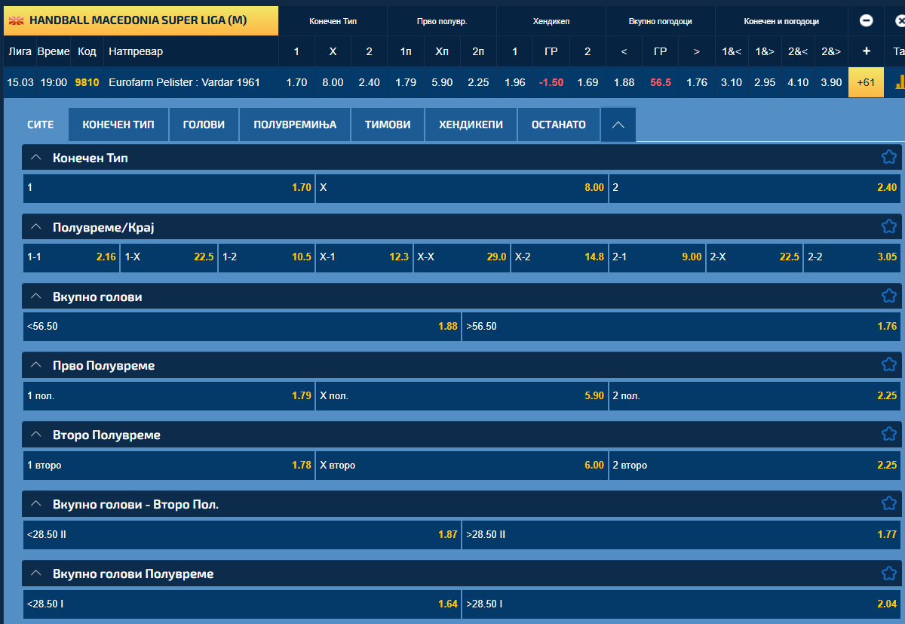The height and width of the screenshot is (624, 905).
Task: Pick odds 8.00 for X in Конечен Тип
Action: click(x=462, y=187)
